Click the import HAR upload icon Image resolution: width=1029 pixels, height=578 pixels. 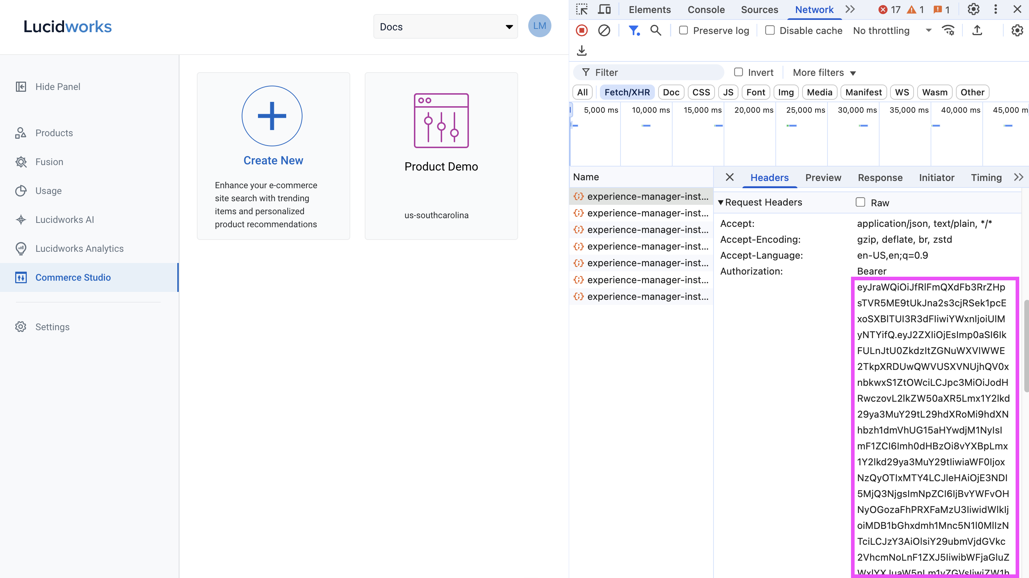pyautogui.click(x=977, y=30)
